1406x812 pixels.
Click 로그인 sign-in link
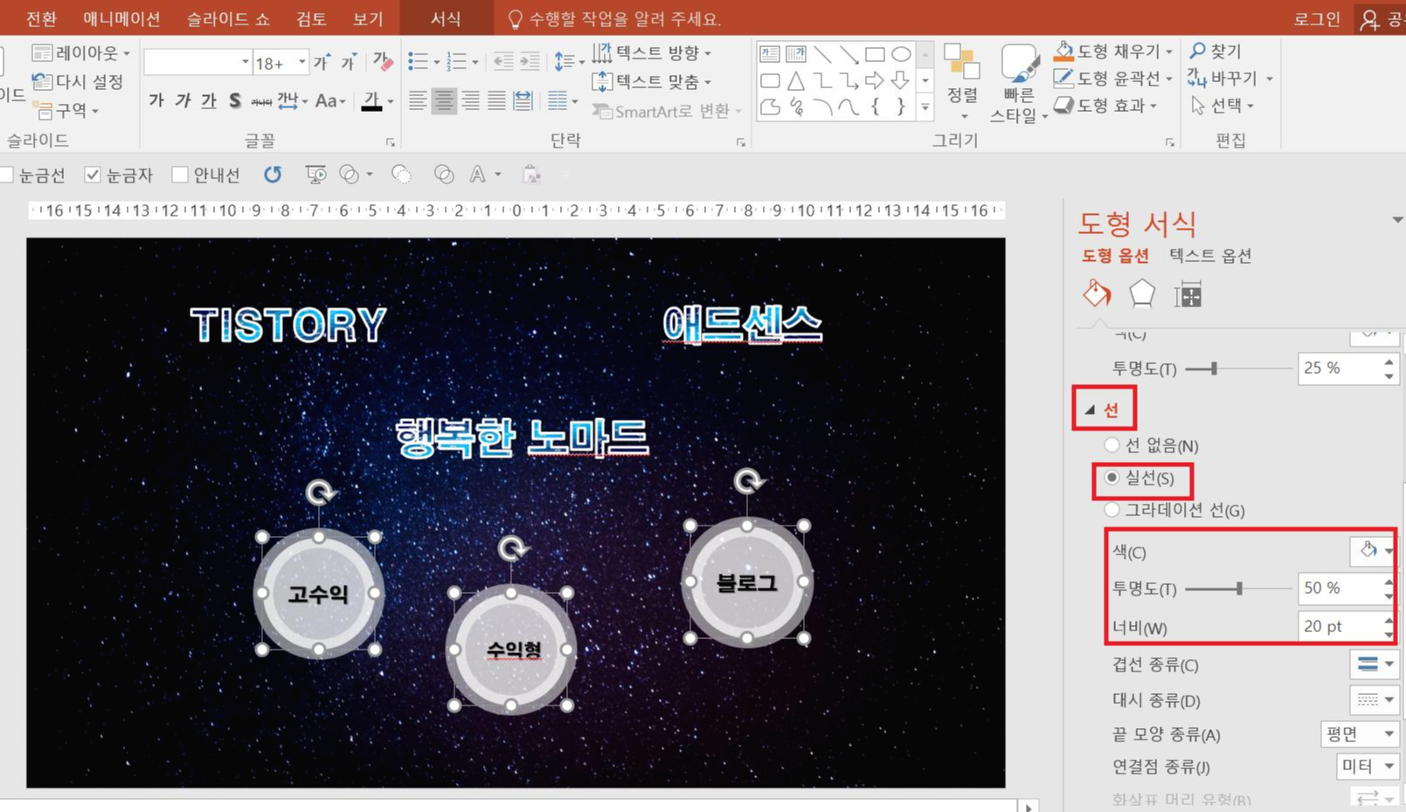(1317, 19)
